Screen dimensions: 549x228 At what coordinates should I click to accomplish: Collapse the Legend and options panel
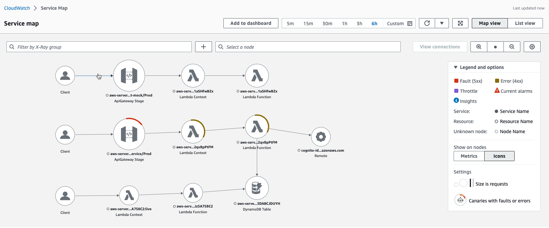click(x=456, y=67)
